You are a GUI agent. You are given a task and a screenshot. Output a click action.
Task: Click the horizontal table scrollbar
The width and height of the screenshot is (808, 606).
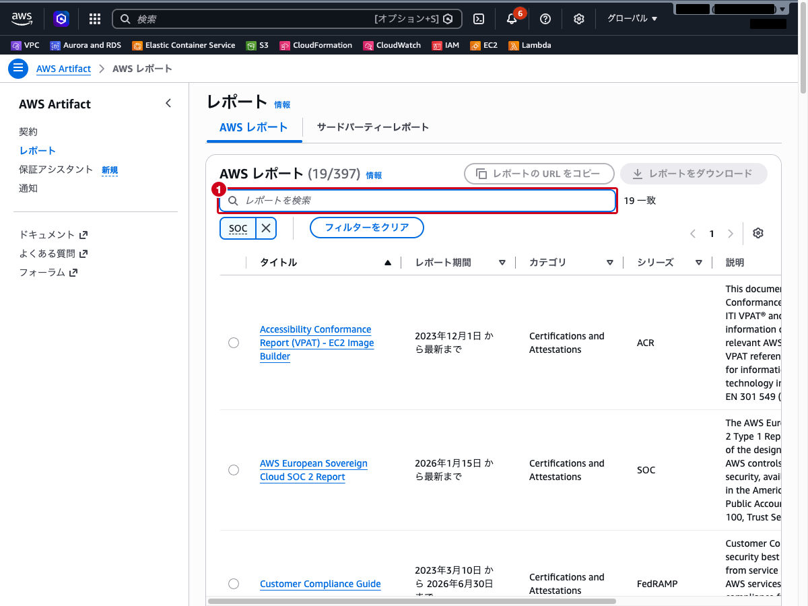coord(412,601)
